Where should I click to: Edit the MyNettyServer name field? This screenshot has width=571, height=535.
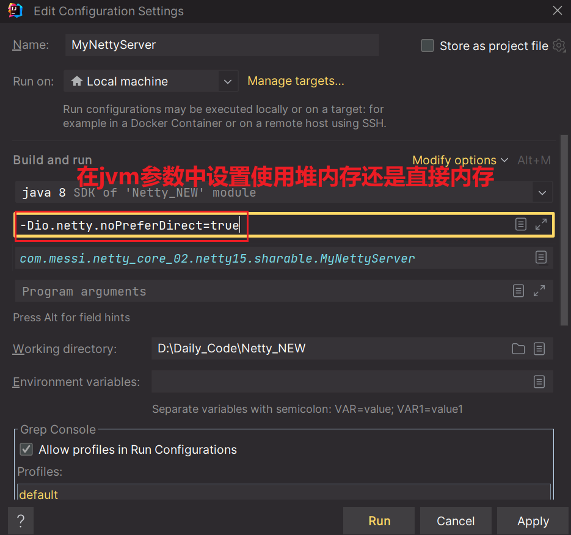pos(222,45)
